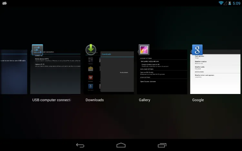Tap the 'Downloads' app label
Image resolution: width=242 pixels, height=151 pixels.
pyautogui.click(x=95, y=100)
